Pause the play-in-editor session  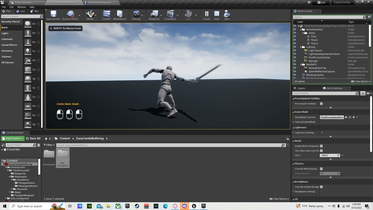click(207, 15)
